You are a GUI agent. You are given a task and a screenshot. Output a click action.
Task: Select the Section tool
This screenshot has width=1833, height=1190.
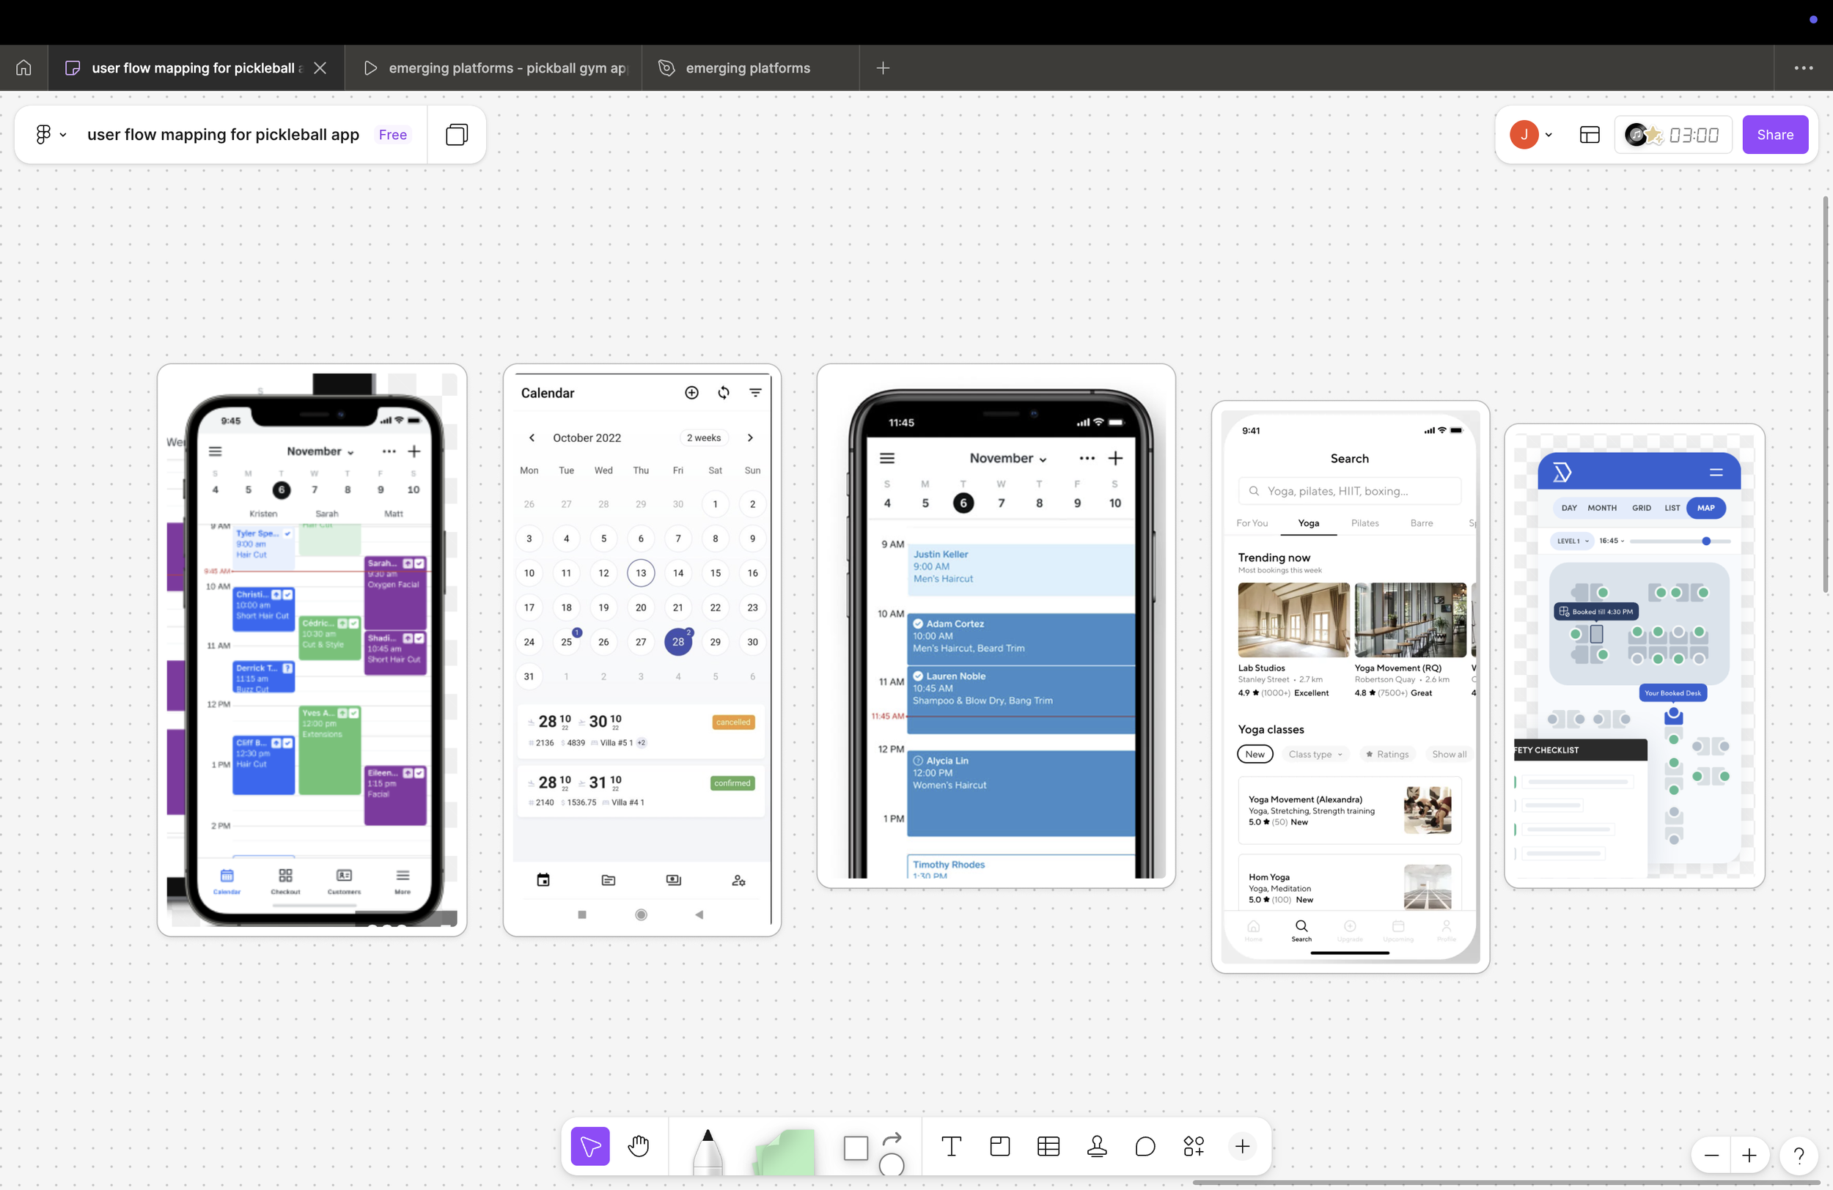click(999, 1146)
